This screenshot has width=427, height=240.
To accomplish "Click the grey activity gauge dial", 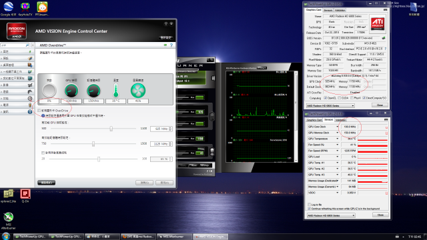I will coord(49,91).
